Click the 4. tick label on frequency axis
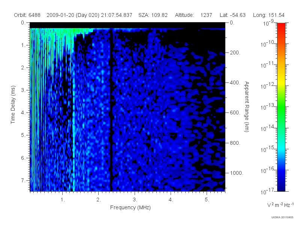Screen dimensions: 300x225 click(171, 200)
